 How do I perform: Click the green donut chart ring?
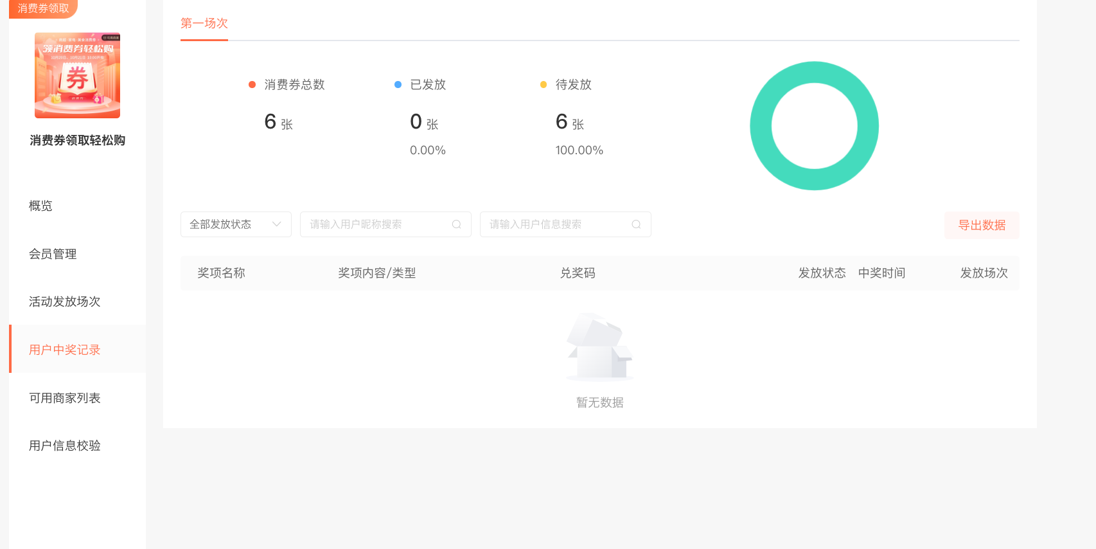(x=761, y=126)
